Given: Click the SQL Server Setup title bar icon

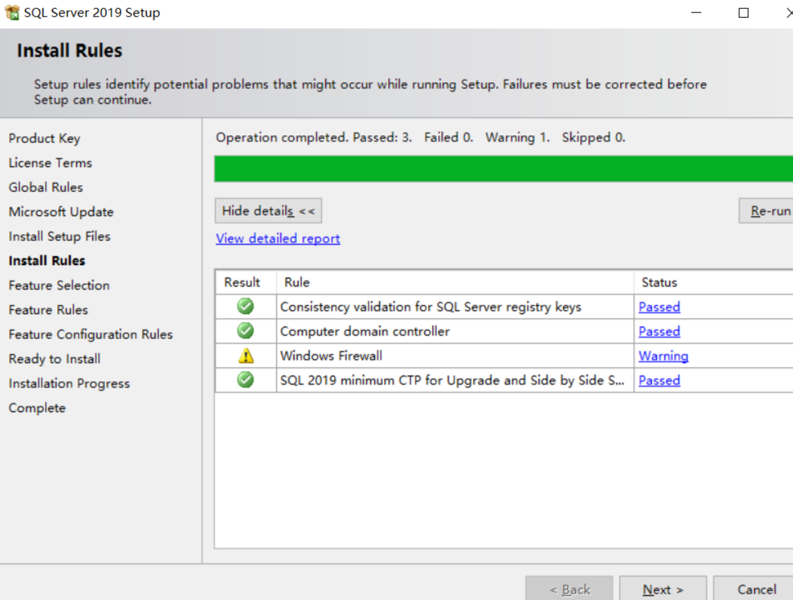Looking at the screenshot, I should coord(11,12).
